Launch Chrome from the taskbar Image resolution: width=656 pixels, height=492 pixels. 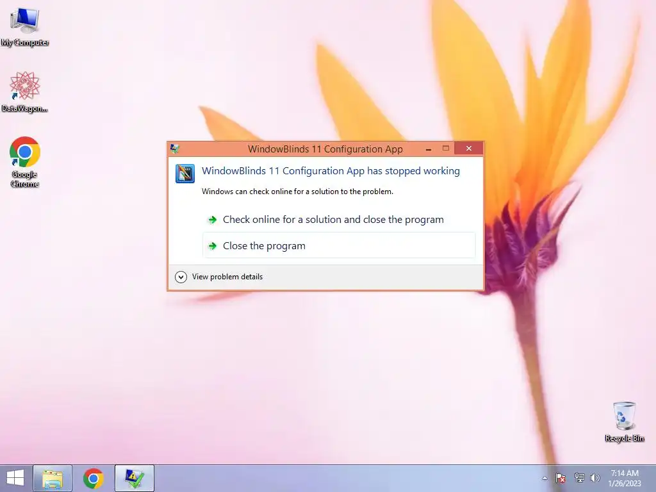94,478
